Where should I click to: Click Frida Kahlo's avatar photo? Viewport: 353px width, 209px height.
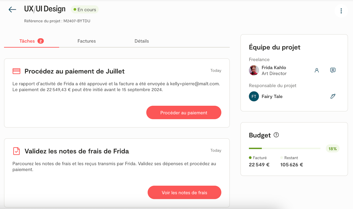coord(254,70)
